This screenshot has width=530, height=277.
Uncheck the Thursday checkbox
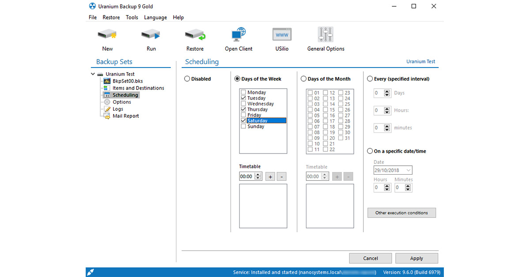243,109
